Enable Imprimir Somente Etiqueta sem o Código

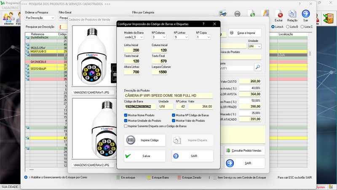(x=126, y=126)
